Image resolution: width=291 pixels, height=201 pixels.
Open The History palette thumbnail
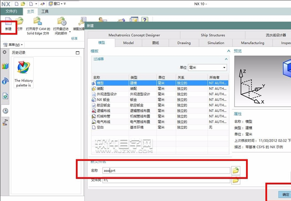(23, 73)
